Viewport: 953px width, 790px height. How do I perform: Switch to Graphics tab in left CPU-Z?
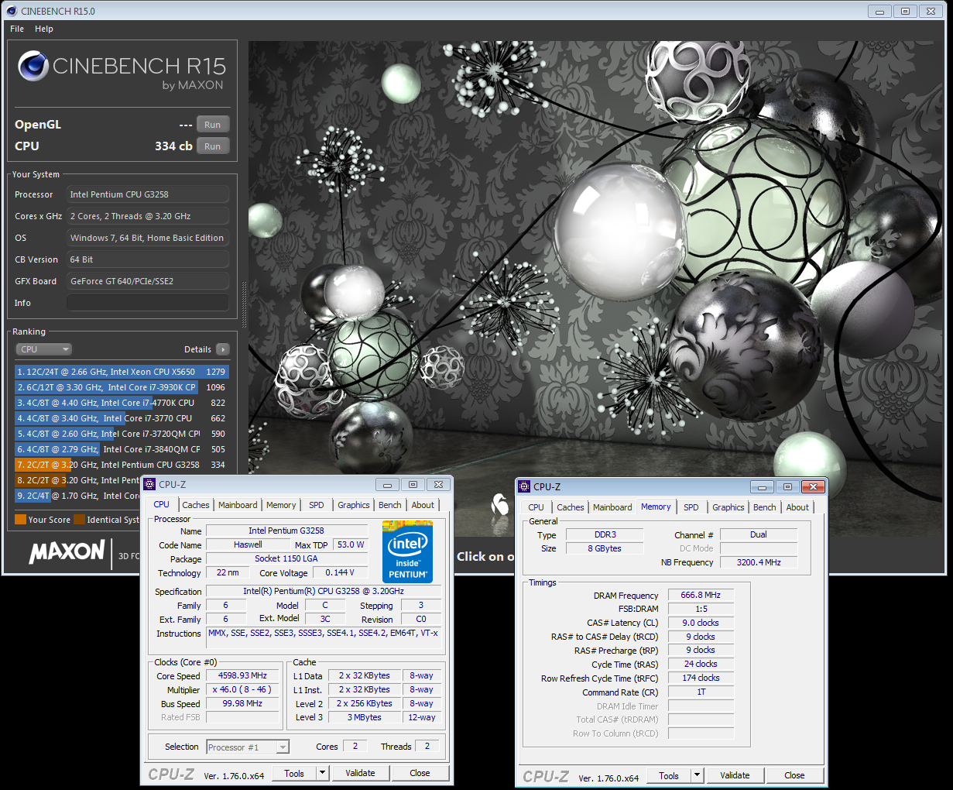pos(354,505)
